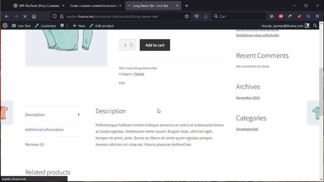Click admin bar search magnifier icon

coord(315,26)
